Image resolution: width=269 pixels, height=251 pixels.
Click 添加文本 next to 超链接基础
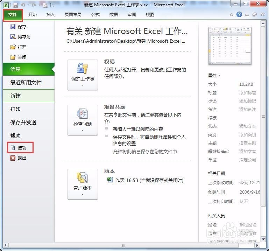tap(248, 152)
